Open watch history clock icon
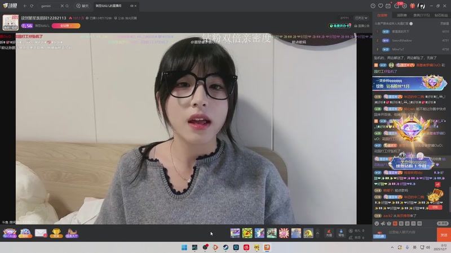The image size is (451, 253). pos(373,6)
